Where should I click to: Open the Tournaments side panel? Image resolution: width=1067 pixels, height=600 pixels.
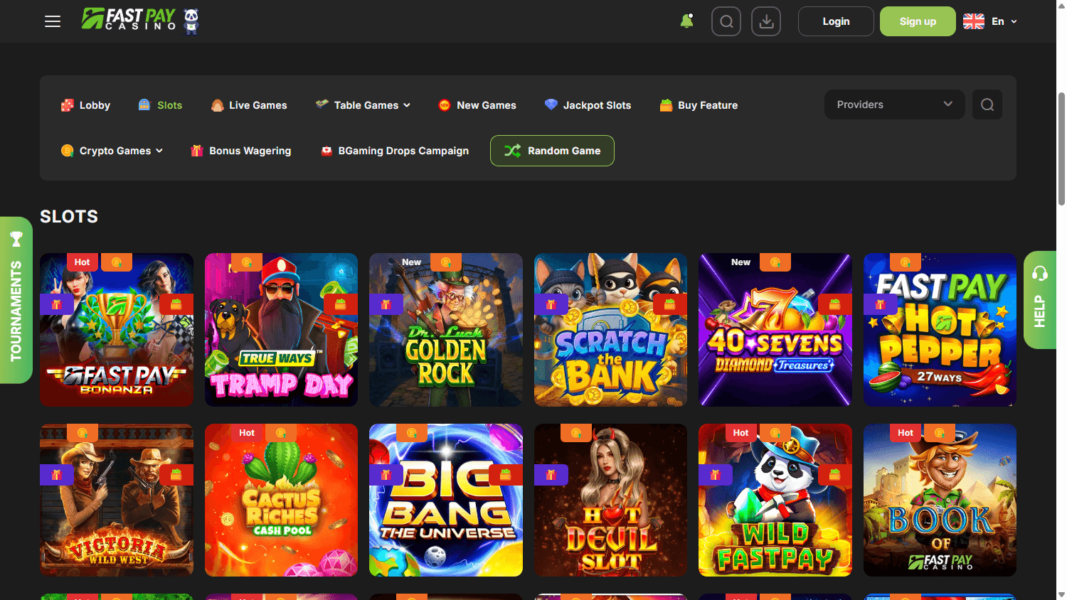pos(16,299)
